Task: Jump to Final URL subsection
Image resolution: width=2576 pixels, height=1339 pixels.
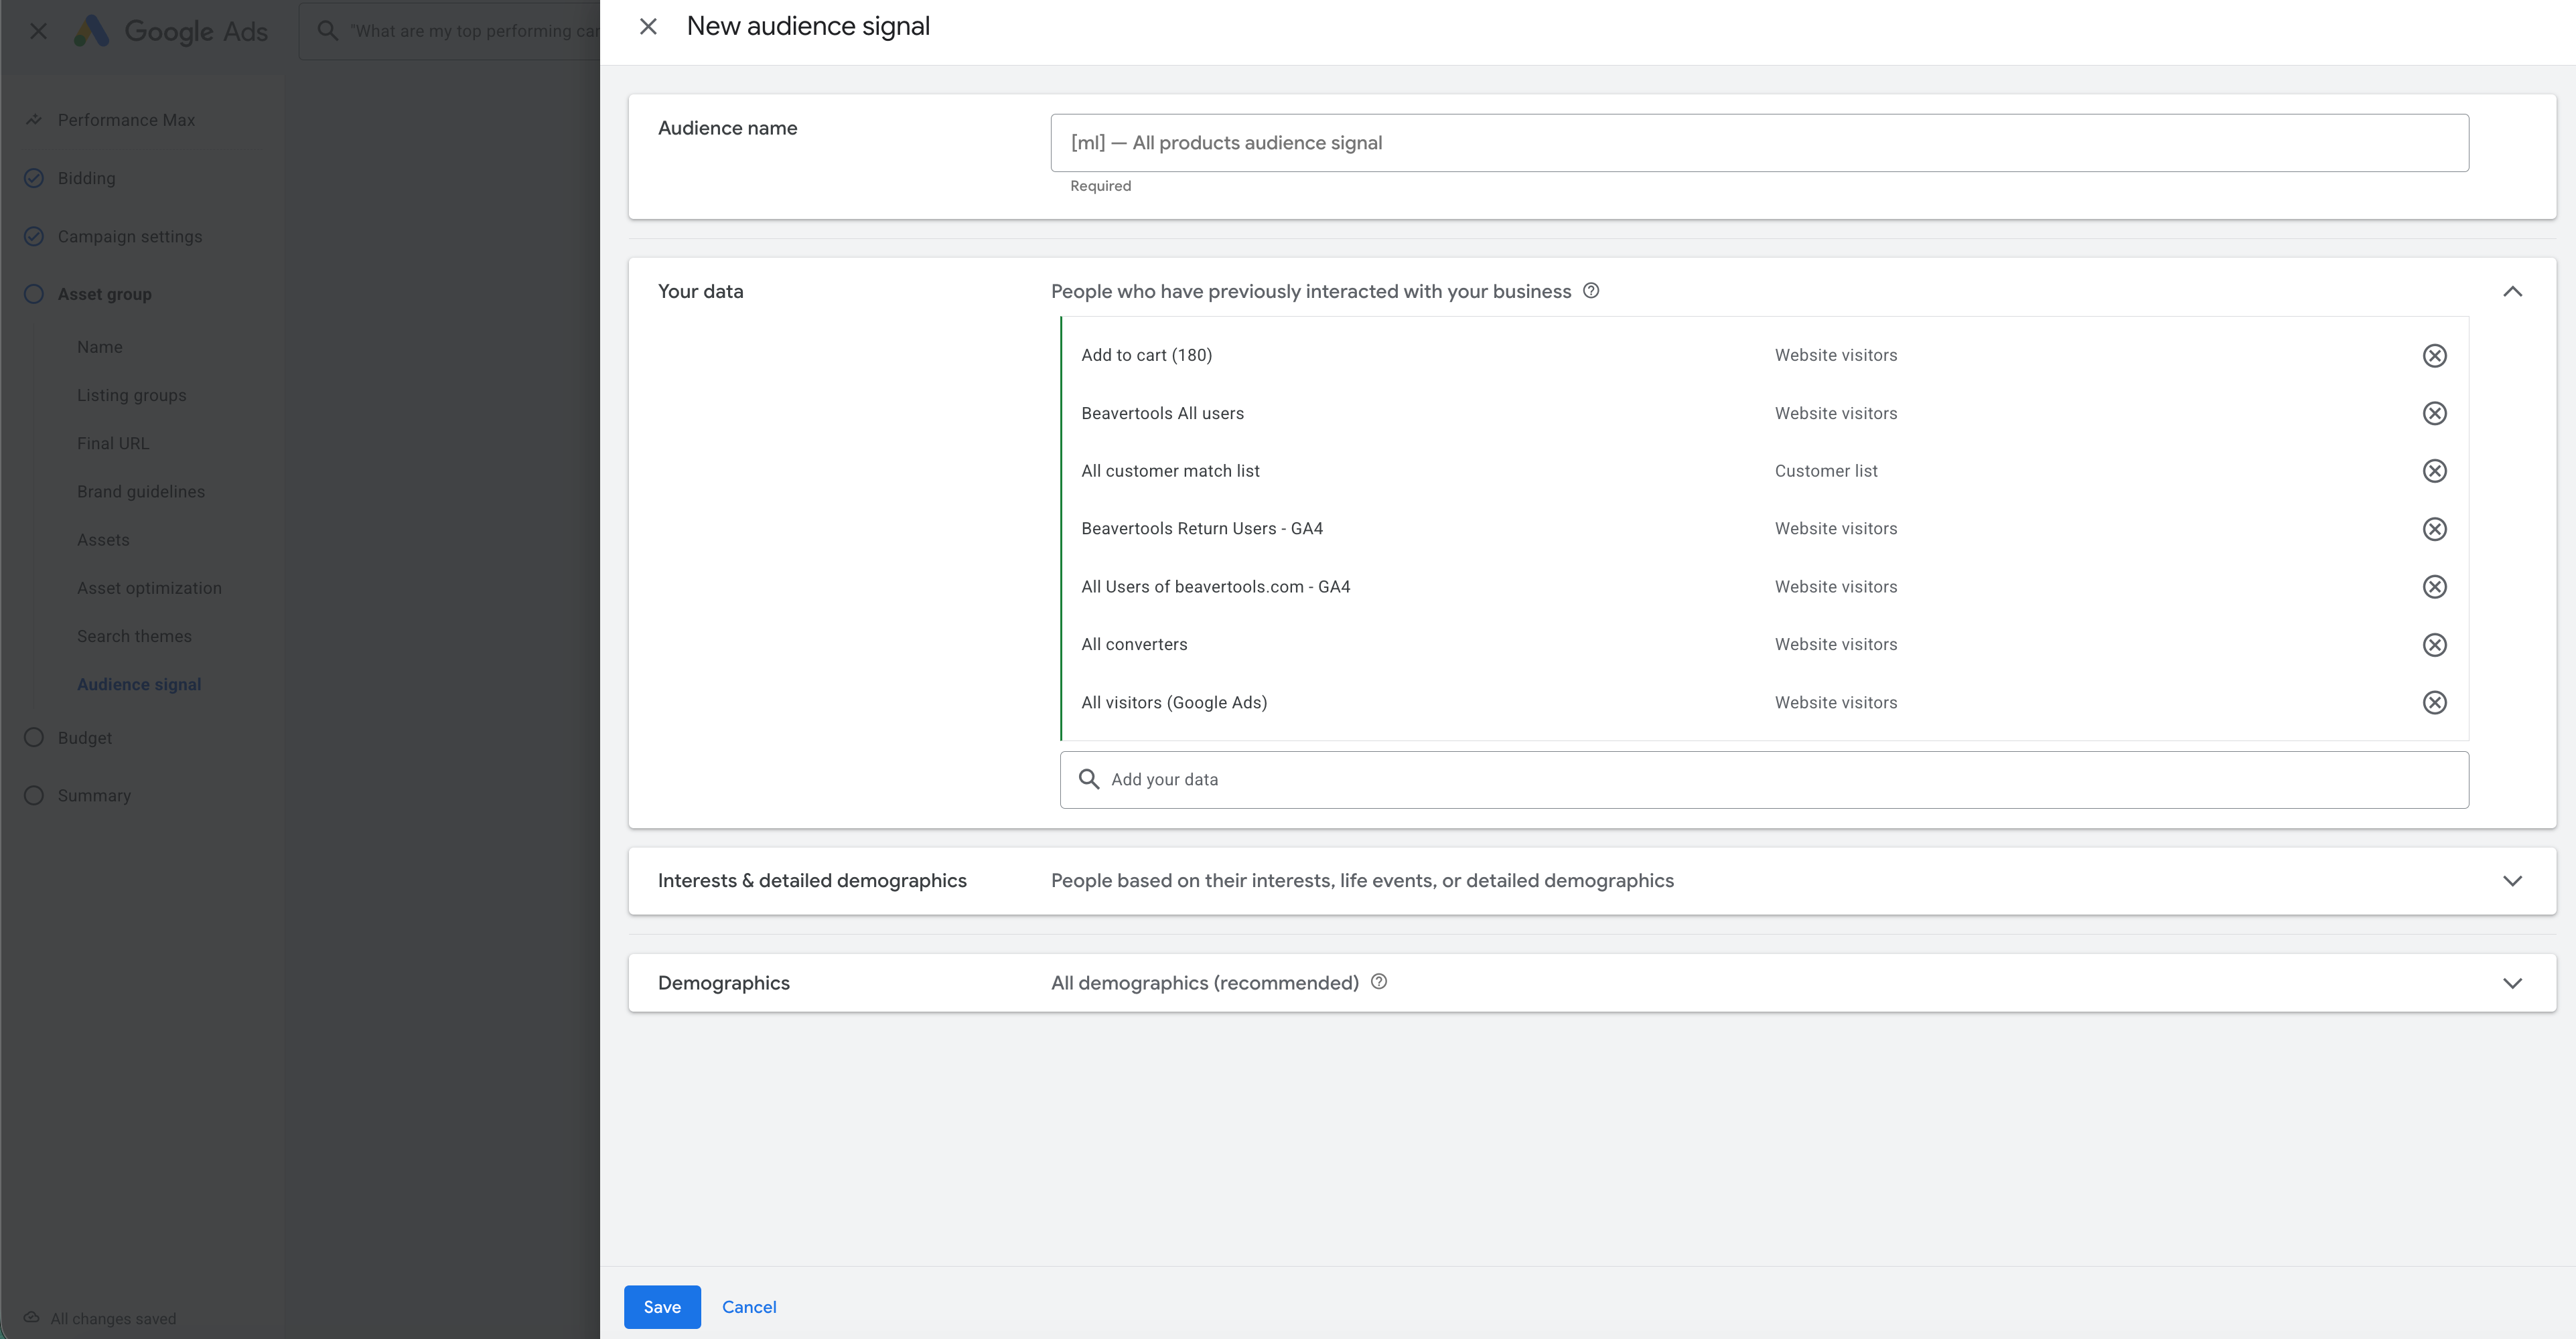Action: [113, 443]
